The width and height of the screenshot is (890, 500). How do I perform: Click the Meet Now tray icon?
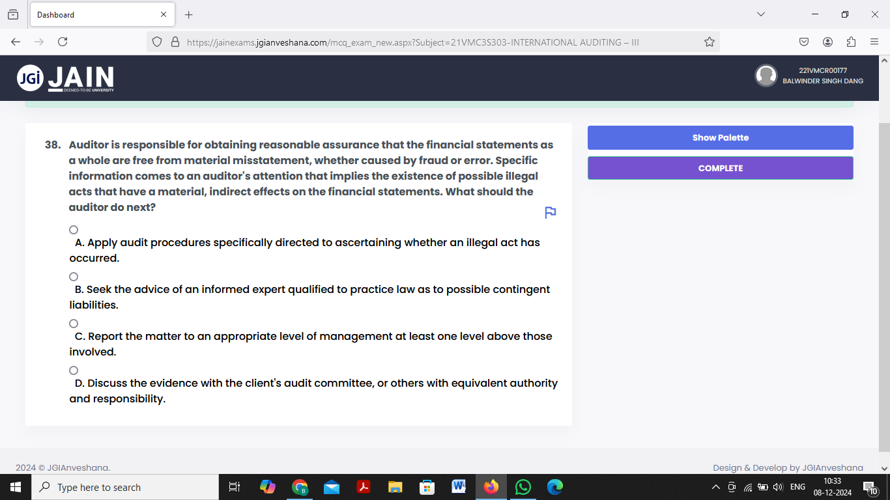(x=732, y=487)
